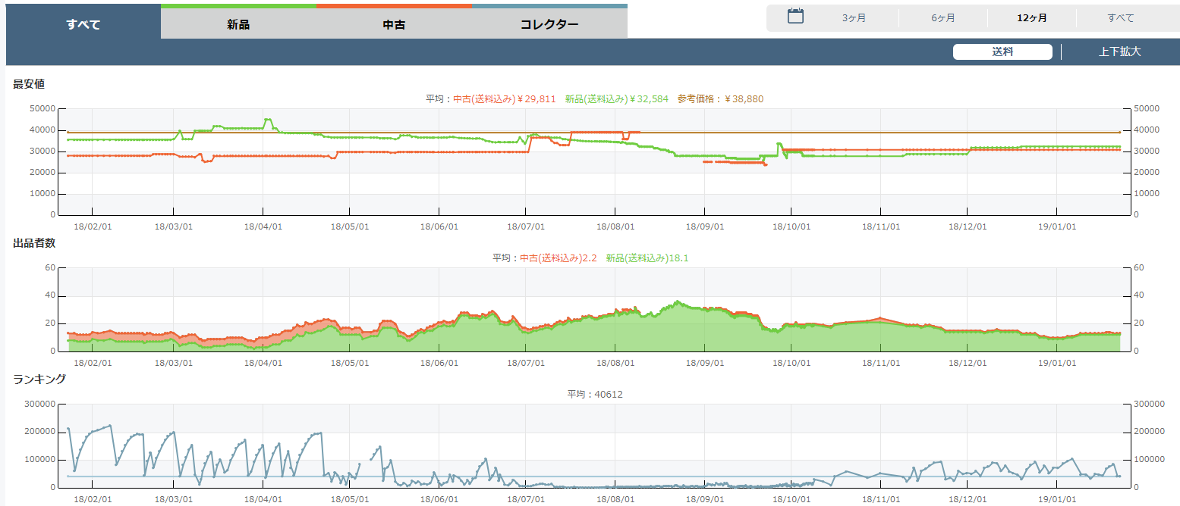Viewport: 1180px width, 506px height.
Task: Toggle the 送料 shipping switch
Action: (x=1002, y=52)
